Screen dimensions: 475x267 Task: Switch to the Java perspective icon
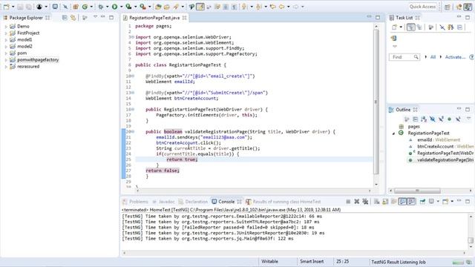tap(468, 7)
